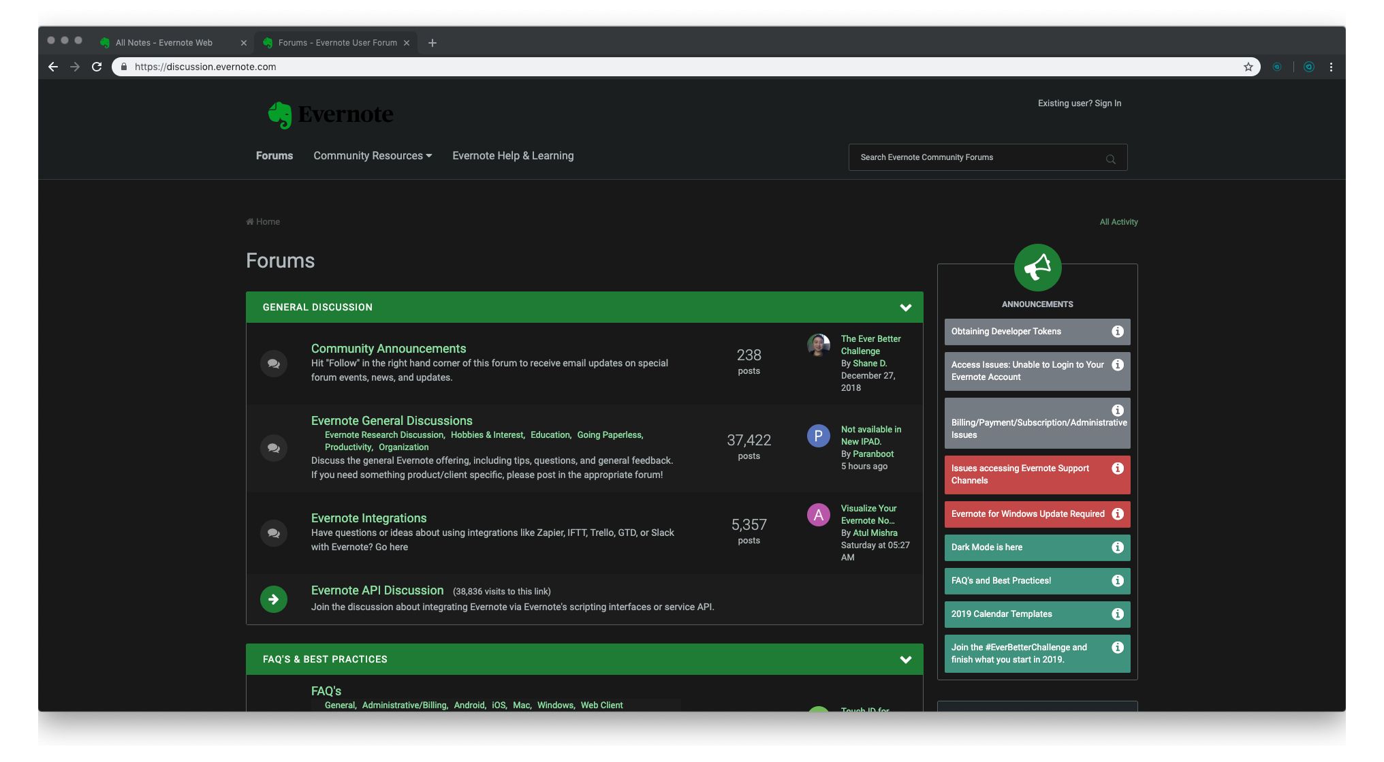
Task: Click info icon on Windows Update Required
Action: tap(1118, 514)
